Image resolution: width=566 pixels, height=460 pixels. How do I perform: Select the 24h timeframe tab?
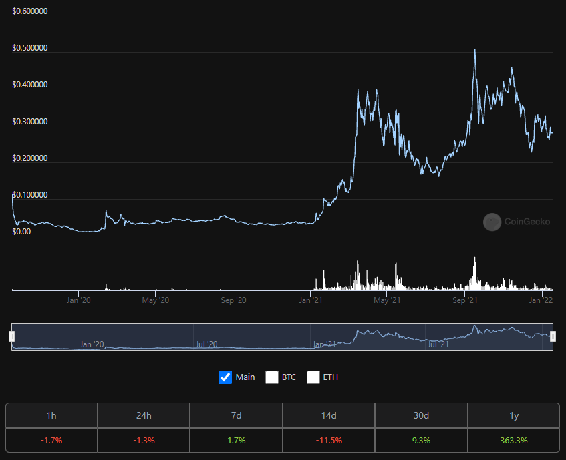coord(144,416)
